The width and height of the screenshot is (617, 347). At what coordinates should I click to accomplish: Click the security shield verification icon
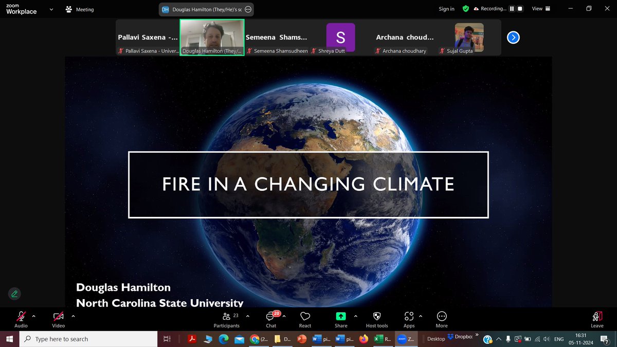[x=465, y=9]
